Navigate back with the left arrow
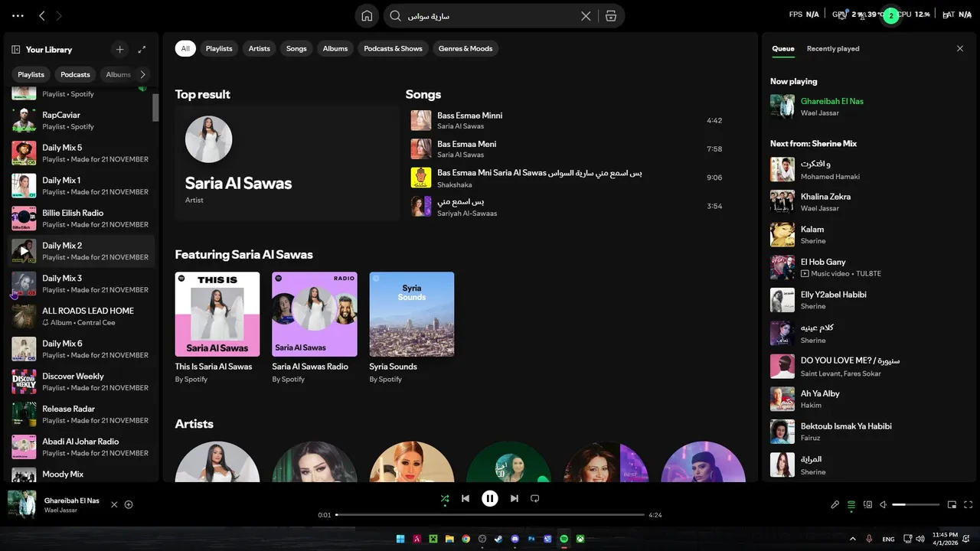Viewport: 980px width, 551px height. coord(42,15)
